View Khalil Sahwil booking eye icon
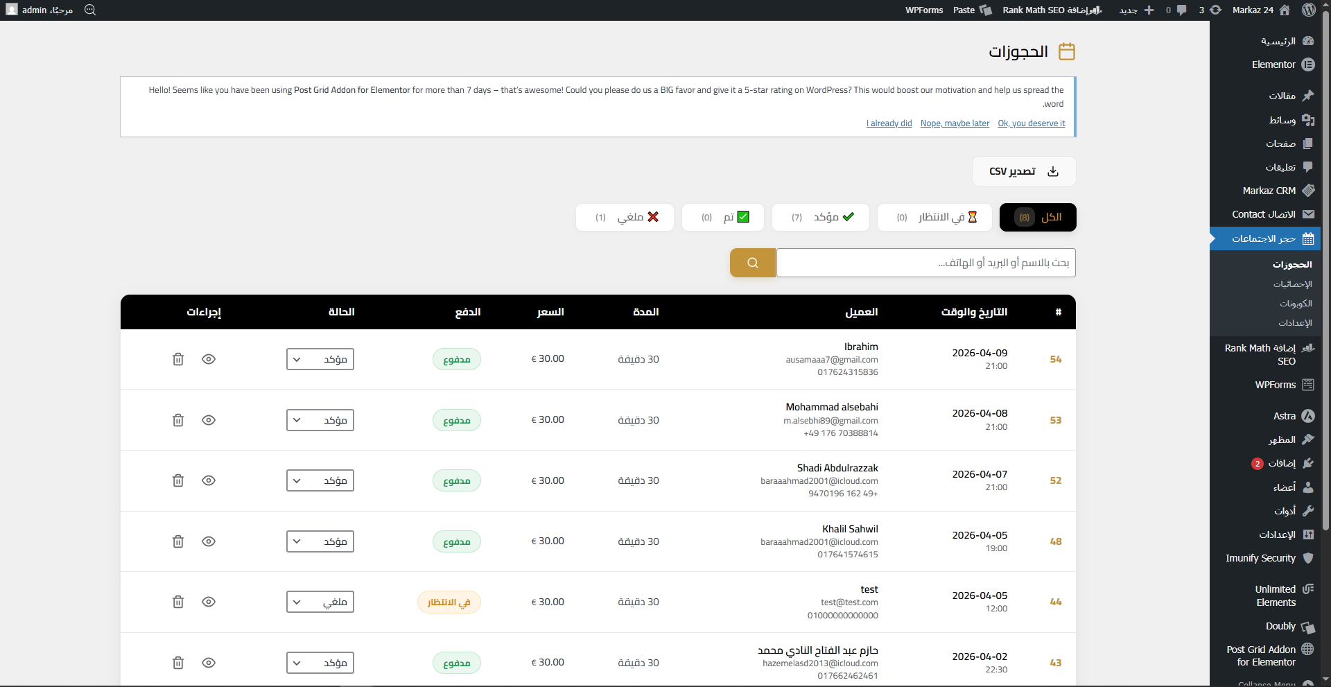Image resolution: width=1331 pixels, height=687 pixels. pyautogui.click(x=209, y=541)
